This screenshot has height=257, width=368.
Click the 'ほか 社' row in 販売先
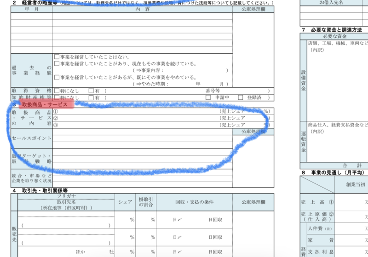66,251
